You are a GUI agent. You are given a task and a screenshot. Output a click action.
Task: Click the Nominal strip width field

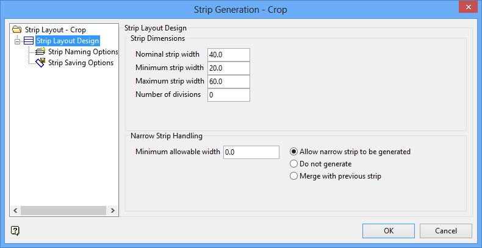click(x=229, y=54)
